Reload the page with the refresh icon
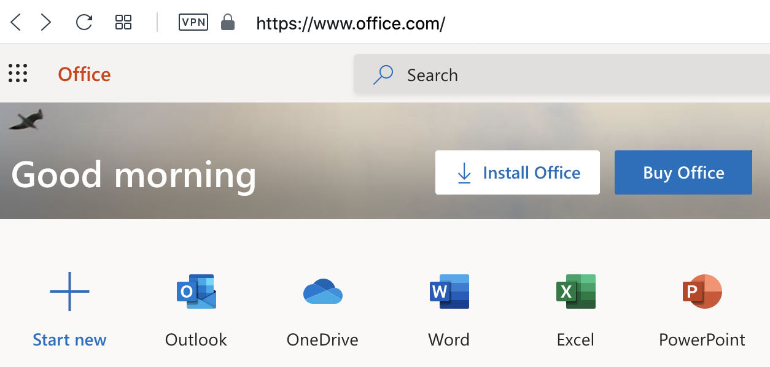This screenshot has width=770, height=367. pyautogui.click(x=84, y=23)
